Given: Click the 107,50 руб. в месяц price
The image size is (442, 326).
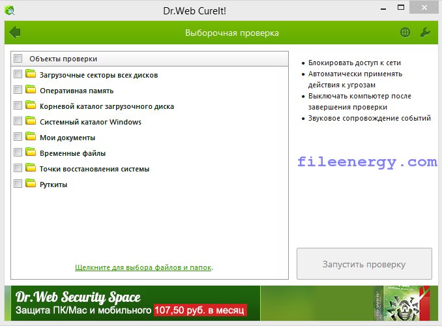Looking at the screenshot, I should pos(200,310).
